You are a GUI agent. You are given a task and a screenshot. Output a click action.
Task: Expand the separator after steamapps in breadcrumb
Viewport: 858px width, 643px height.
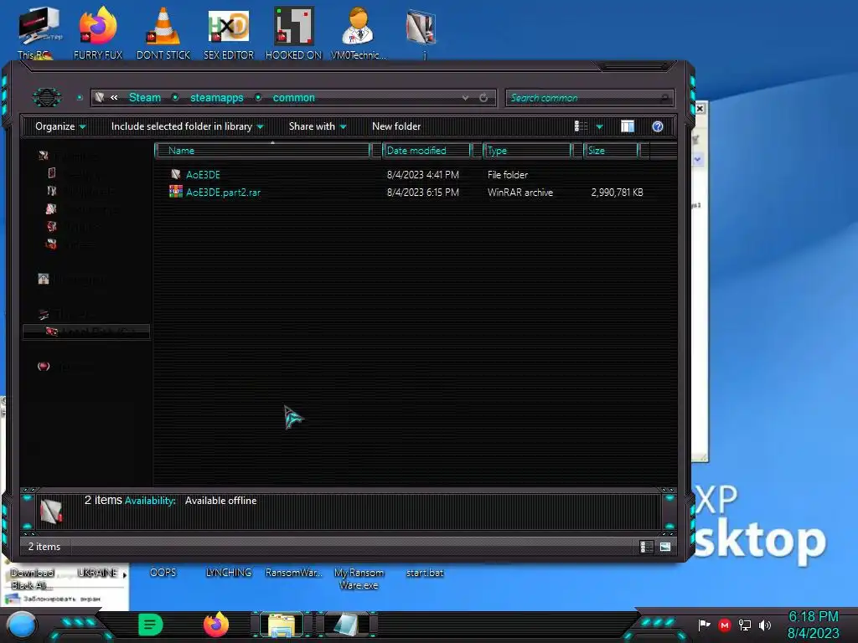click(x=258, y=97)
